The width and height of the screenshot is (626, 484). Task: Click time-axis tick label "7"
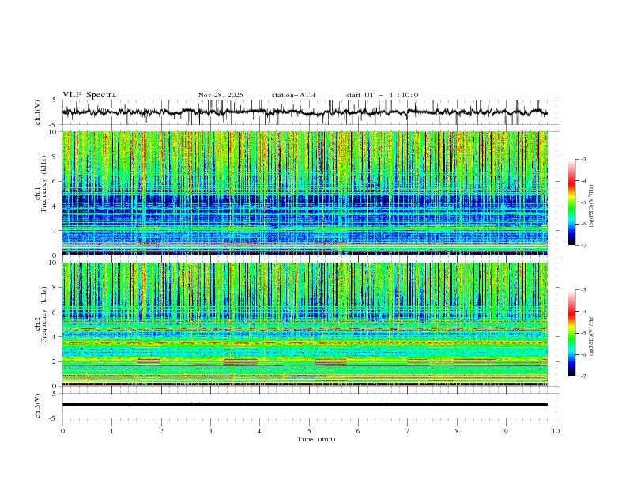point(408,431)
